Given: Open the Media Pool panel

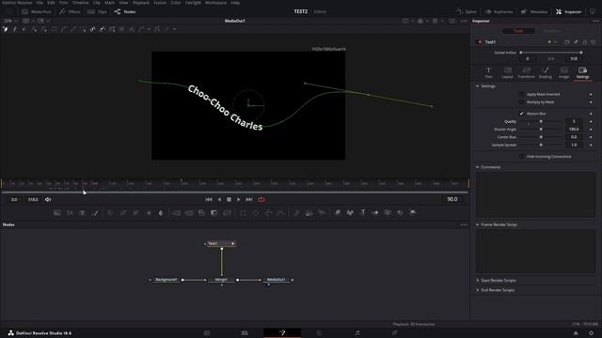Looking at the screenshot, I should tap(37, 12).
